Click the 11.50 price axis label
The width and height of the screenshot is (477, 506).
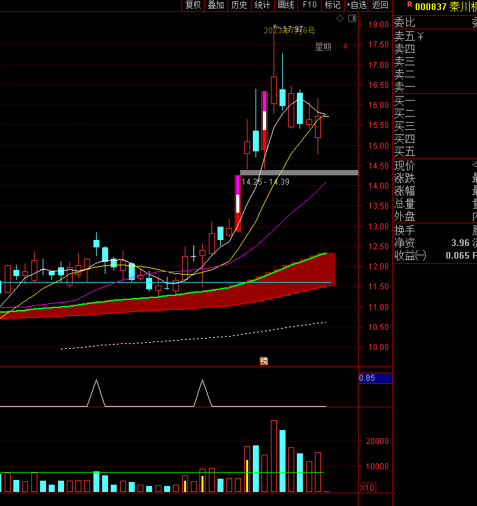(378, 287)
